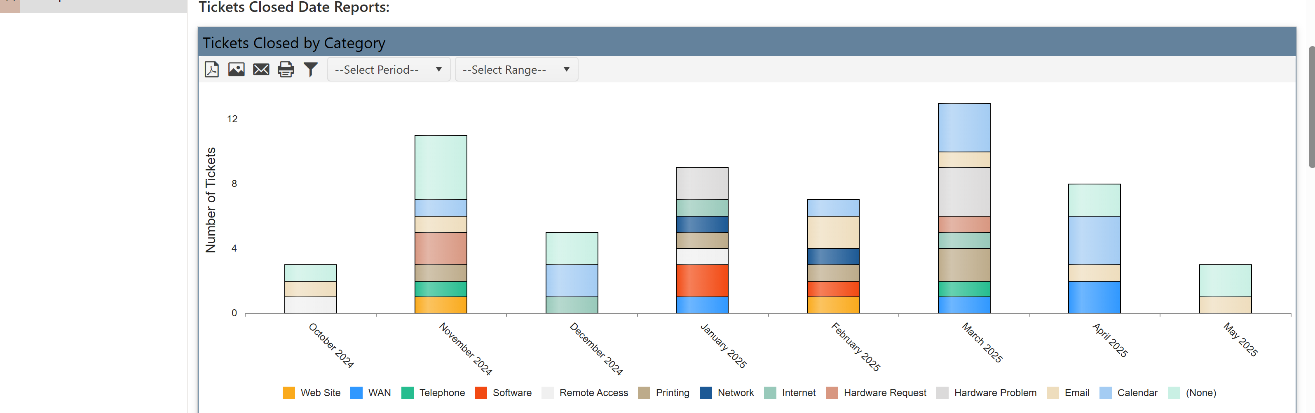This screenshot has height=413, width=1315.
Task: Click the January 2025 Software bar segment
Action: [x=702, y=280]
